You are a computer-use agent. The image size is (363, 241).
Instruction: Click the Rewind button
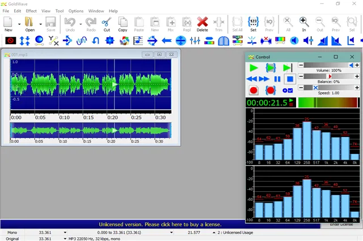pyautogui.click(x=252, y=79)
